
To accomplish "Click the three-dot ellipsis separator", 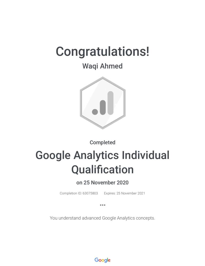I will tap(102, 205).
